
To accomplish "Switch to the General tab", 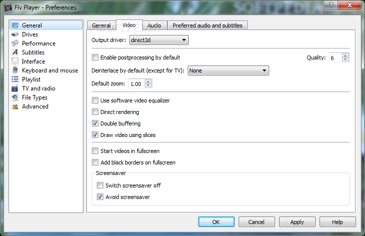I will coord(101,25).
